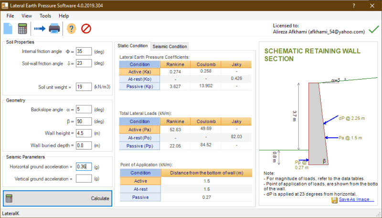This screenshot has height=218, width=382.
Task: Switch to the Static Condition tab
Action: 133,46
